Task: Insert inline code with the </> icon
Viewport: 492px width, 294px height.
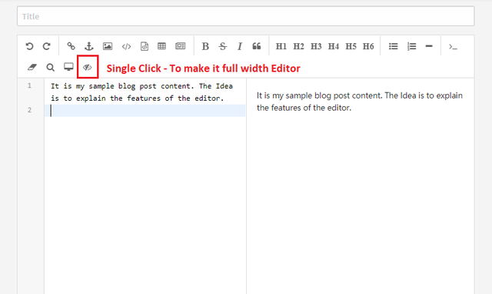Action: (126, 47)
